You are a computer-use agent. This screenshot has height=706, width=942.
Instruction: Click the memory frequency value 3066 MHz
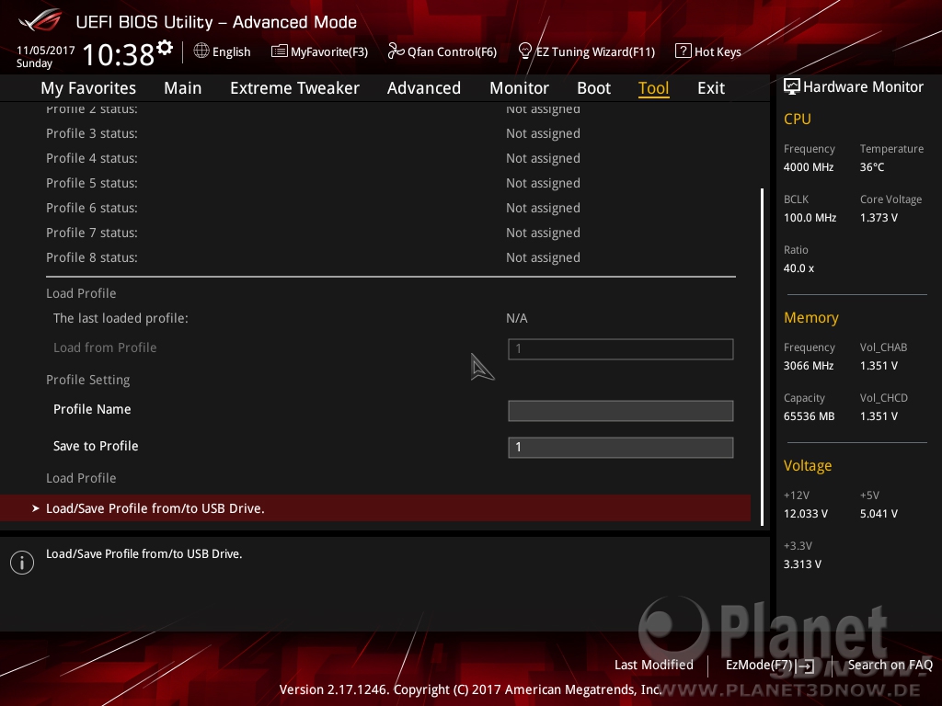809,366
